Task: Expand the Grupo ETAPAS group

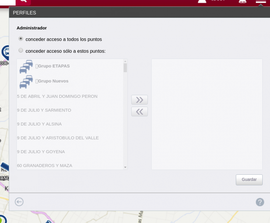Action: [x=53, y=66]
